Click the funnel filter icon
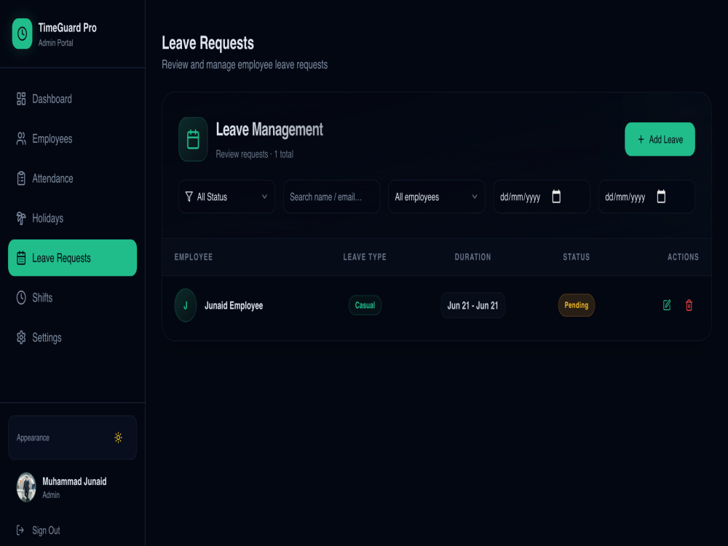The image size is (728, 546). click(x=189, y=197)
